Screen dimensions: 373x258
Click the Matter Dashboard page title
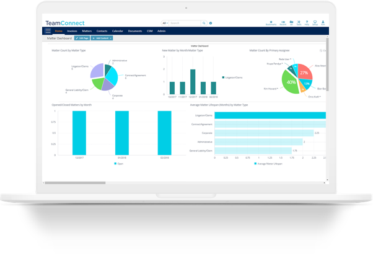click(x=59, y=38)
